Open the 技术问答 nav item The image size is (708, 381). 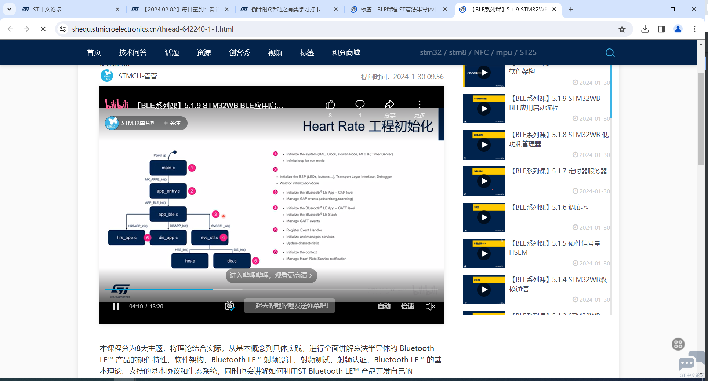coord(132,52)
